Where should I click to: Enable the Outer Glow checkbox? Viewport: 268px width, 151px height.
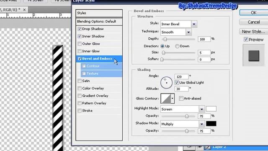pyautogui.click(x=79, y=44)
